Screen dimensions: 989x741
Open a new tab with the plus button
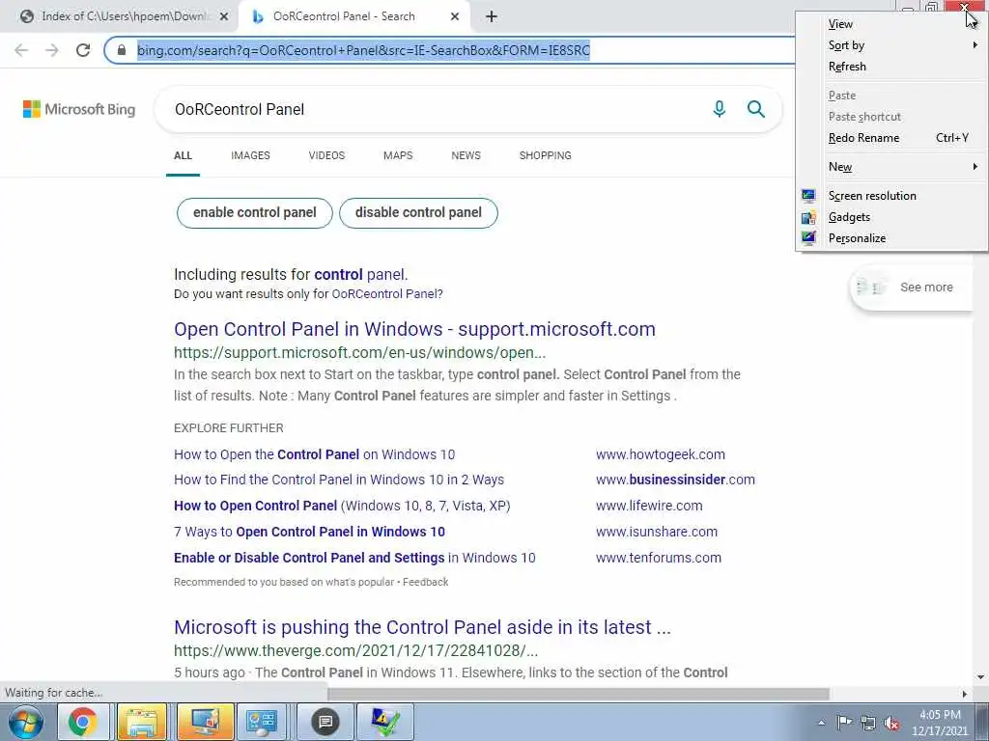[492, 17]
